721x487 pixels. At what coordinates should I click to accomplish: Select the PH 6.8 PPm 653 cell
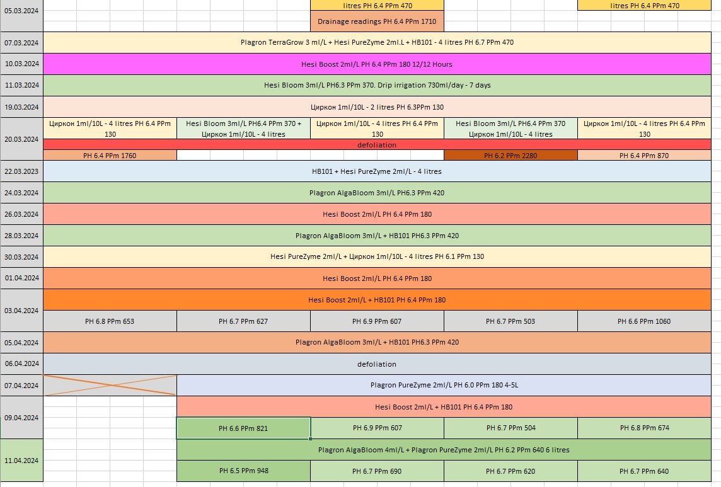click(x=110, y=321)
